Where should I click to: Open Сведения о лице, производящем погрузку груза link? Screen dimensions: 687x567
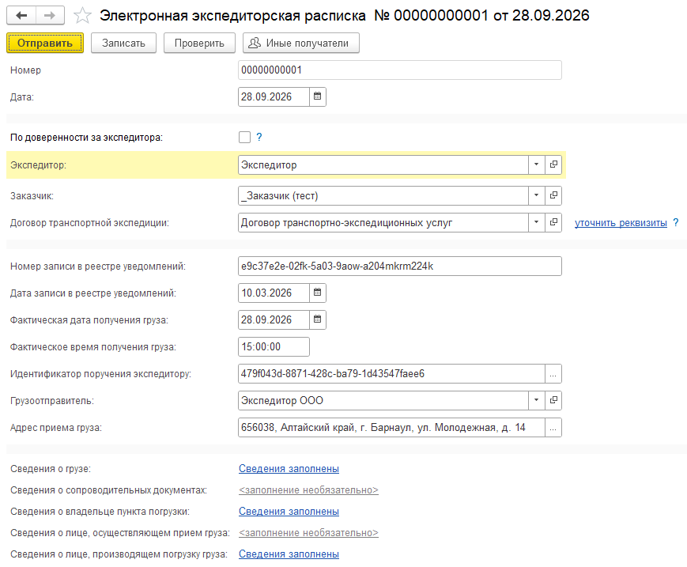pos(289,554)
